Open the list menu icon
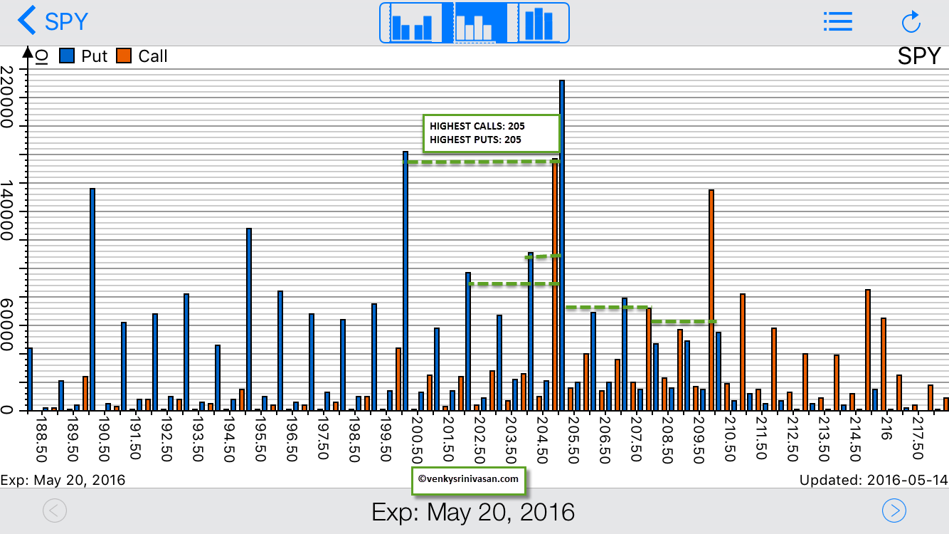Viewport: 949px width, 534px height. [x=837, y=21]
